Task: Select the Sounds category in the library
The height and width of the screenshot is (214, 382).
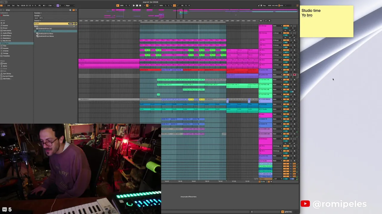Action: (5, 26)
